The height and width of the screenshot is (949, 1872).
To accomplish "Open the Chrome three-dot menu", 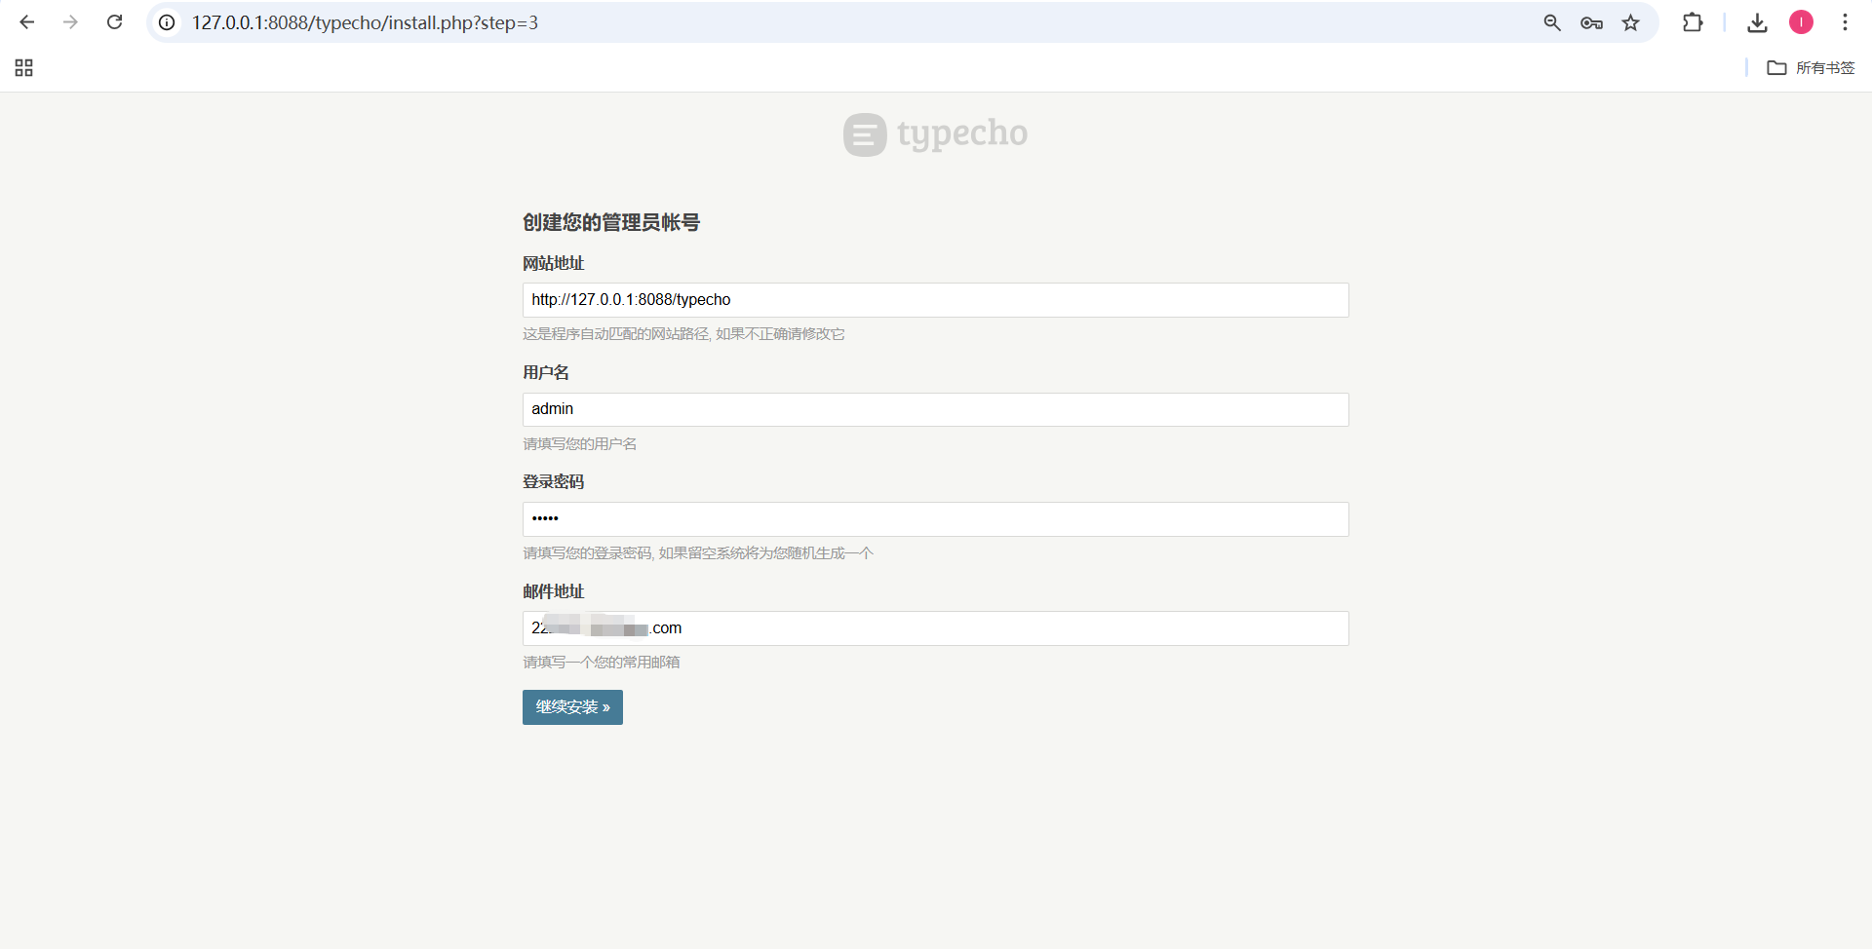I will tap(1845, 22).
